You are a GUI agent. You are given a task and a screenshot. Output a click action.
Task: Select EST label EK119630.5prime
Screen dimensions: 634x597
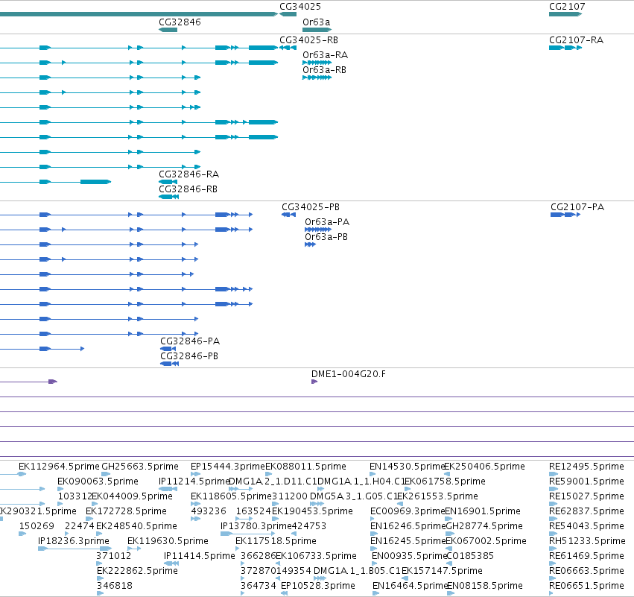168,541
